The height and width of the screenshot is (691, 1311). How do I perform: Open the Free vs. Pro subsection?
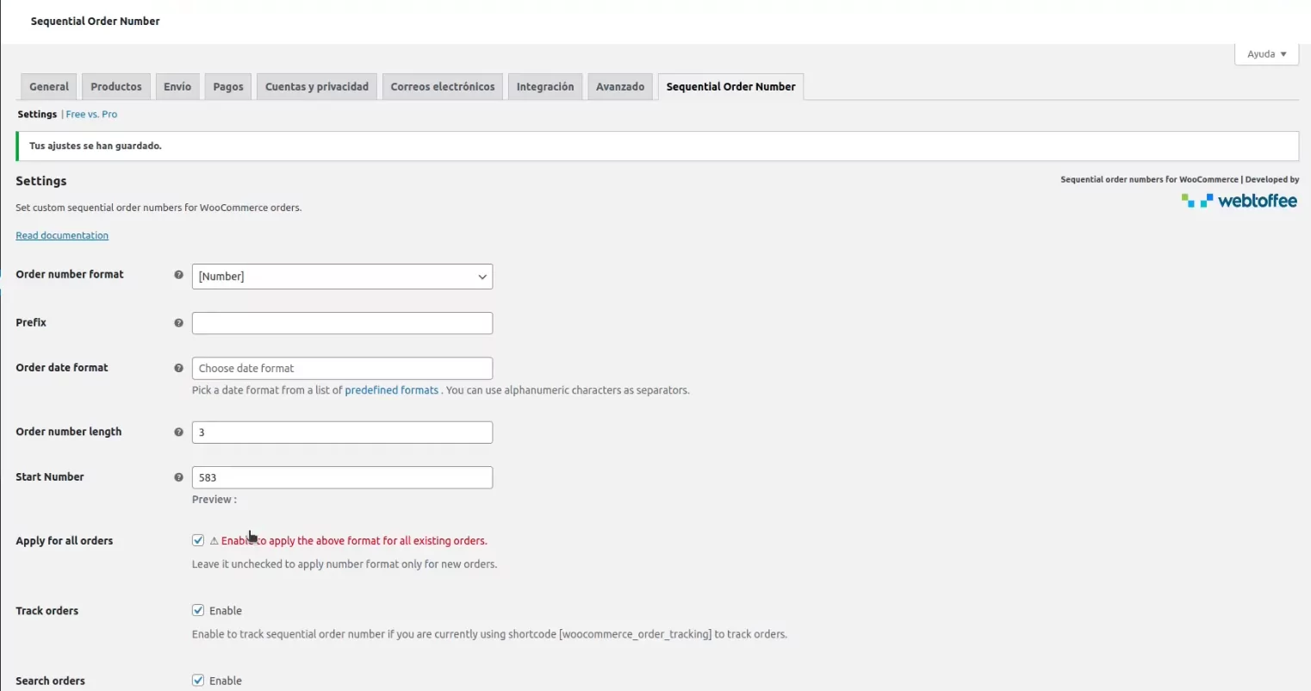(x=91, y=114)
